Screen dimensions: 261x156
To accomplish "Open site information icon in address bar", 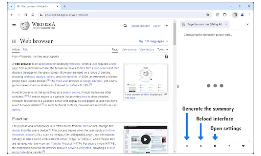I will click(x=41, y=15).
